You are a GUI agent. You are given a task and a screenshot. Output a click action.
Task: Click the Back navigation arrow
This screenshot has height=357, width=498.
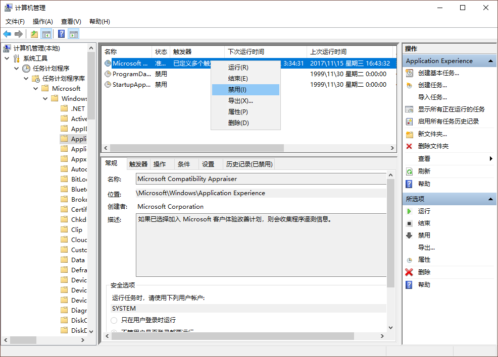(7, 34)
